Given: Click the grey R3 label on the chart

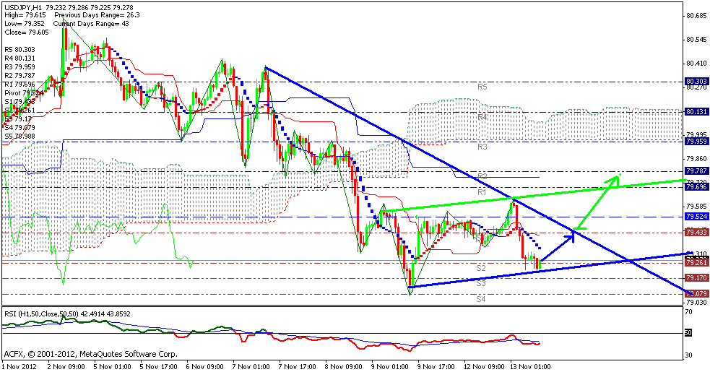Looking at the screenshot, I should tap(482, 147).
